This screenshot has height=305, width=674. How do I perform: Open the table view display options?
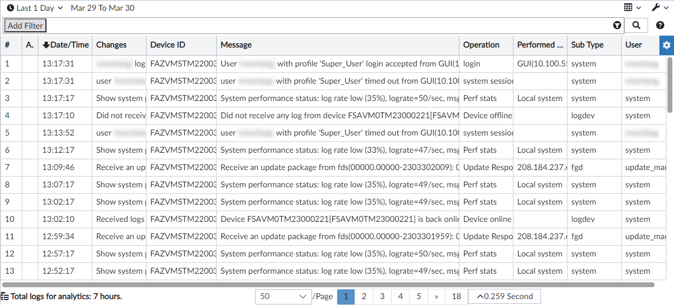point(632,8)
